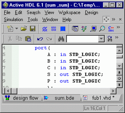
Task: Click the vertical scrollbar up arrow
Action: click(x=119, y=51)
